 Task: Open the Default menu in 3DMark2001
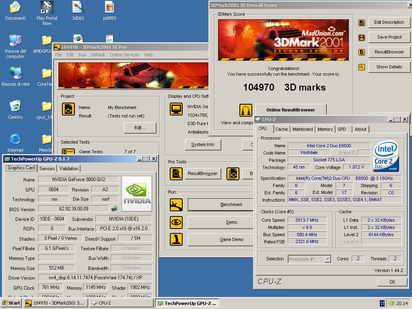[x=98, y=55]
